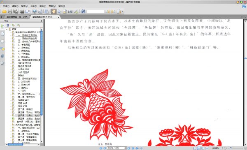Click the document vertical scrollbar thumb
Image resolution: width=247 pixels, height=150 pixels.
pos(245,58)
